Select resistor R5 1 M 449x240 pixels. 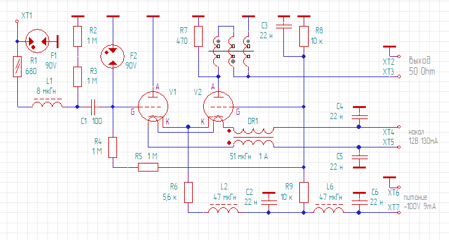point(148,167)
